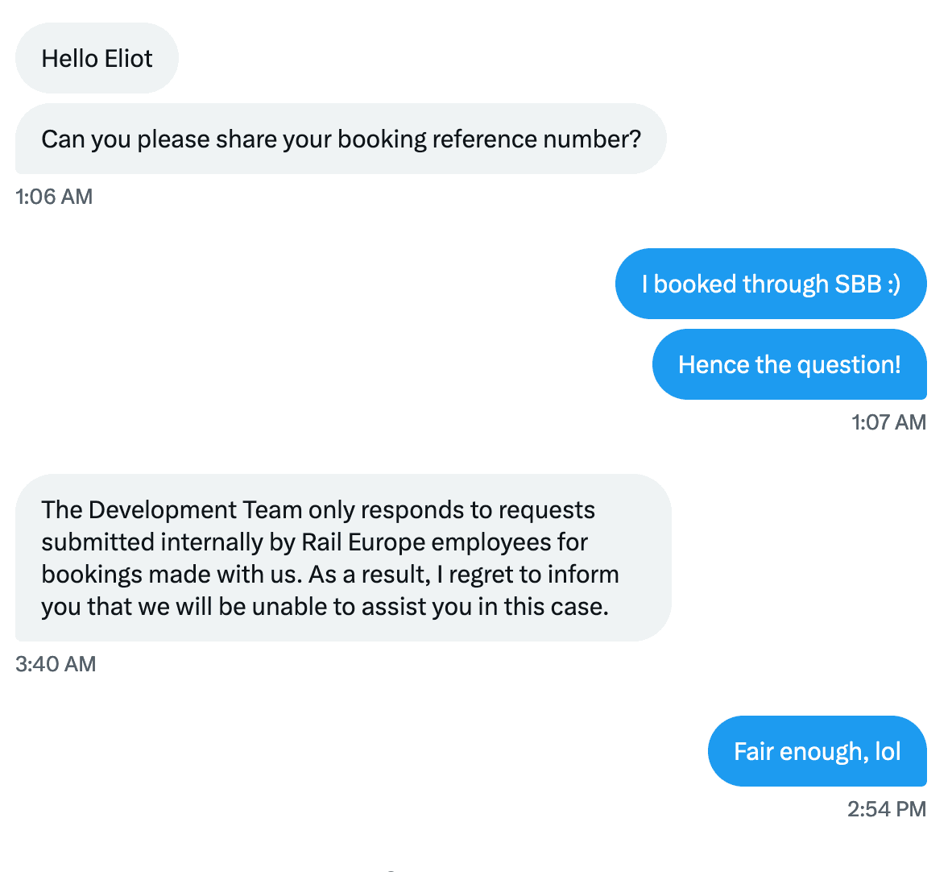The width and height of the screenshot is (952, 872).
Task: Click the word "lol" in the last message
Action: pos(888,752)
